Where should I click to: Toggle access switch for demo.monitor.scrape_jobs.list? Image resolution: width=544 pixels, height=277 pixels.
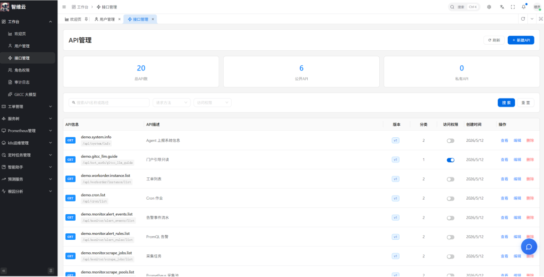[450, 256]
